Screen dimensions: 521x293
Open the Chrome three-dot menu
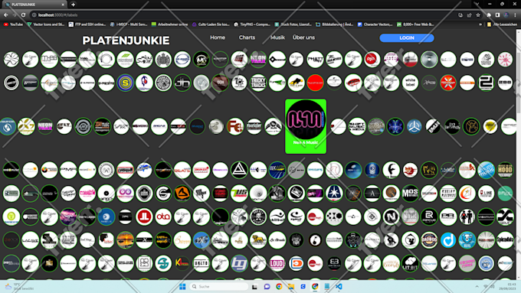[x=516, y=15]
